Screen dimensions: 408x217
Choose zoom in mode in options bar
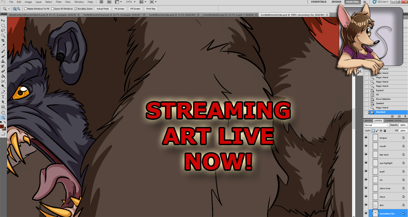click(15, 9)
